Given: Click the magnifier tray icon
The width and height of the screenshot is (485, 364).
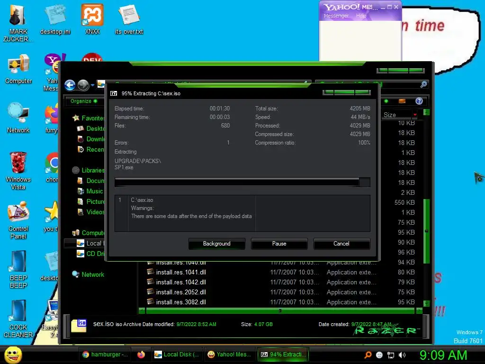Looking at the screenshot, I should pyautogui.click(x=368, y=355).
